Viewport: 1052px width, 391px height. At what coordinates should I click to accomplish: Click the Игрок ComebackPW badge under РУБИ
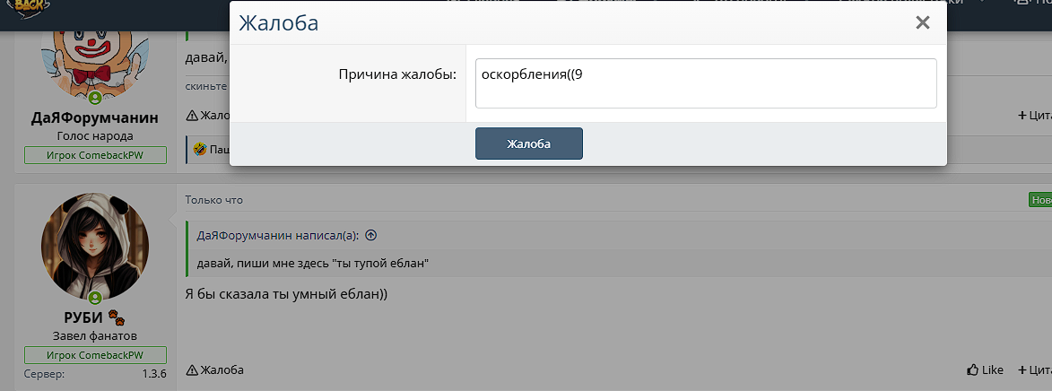(95, 355)
